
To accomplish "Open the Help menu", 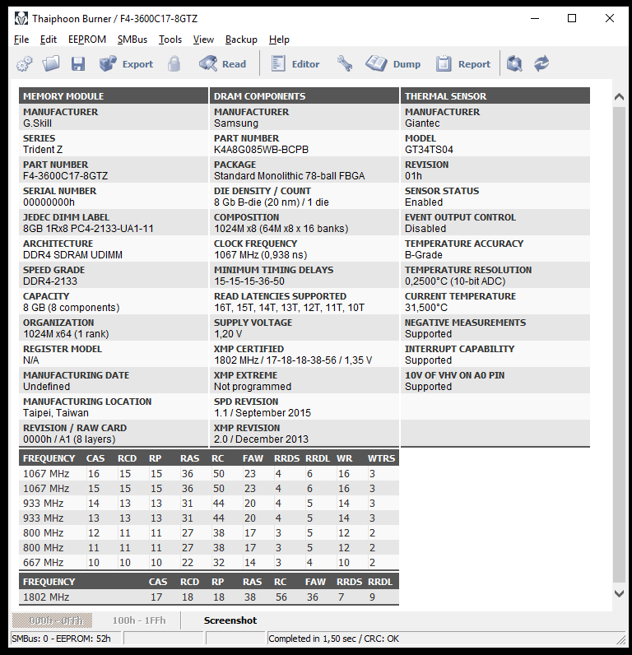I will click(x=279, y=39).
